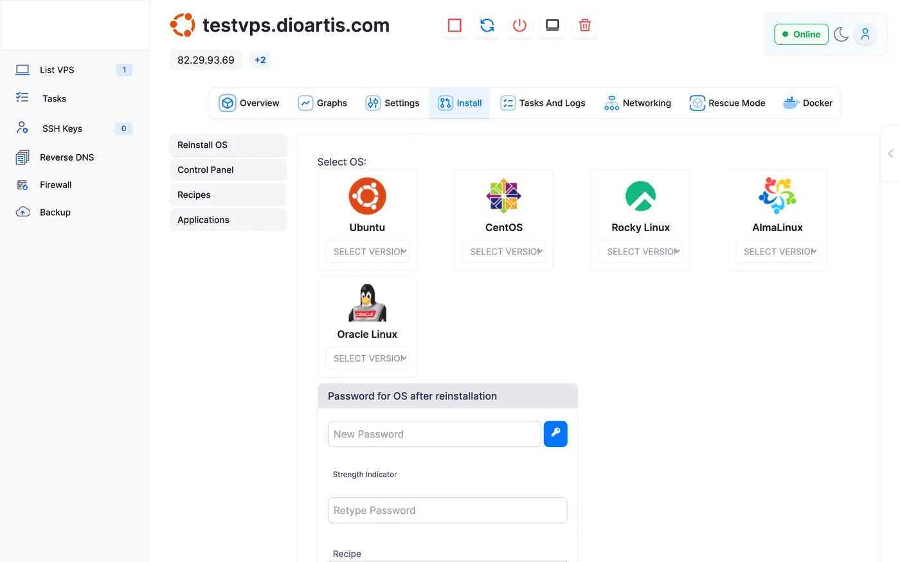Open Applications in side menu

(x=228, y=220)
